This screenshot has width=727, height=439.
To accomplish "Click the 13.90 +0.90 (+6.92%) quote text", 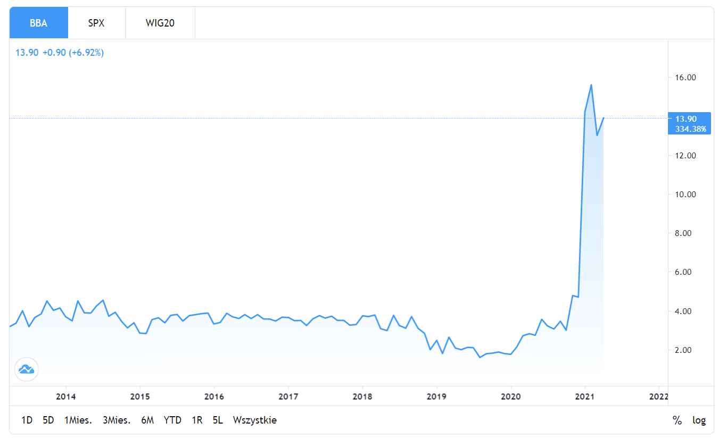I will click(60, 53).
